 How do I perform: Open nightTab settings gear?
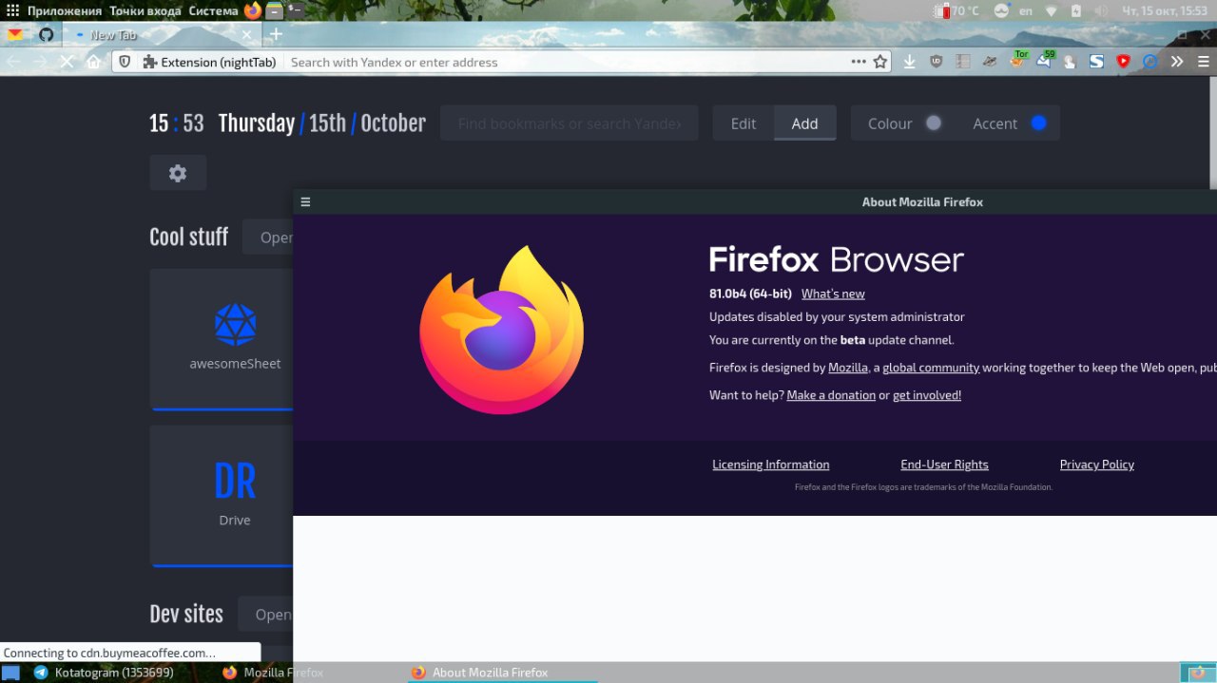(x=178, y=173)
